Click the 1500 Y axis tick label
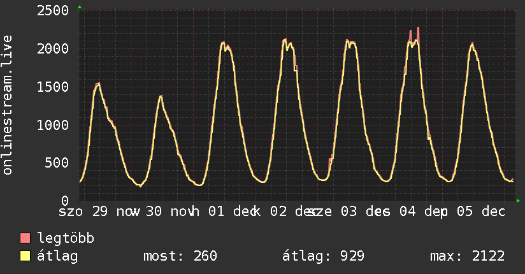Screen dimensions: 525x274 click(53, 87)
